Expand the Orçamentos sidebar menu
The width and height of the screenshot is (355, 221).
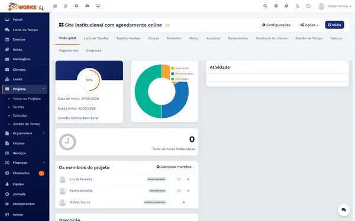25,133
